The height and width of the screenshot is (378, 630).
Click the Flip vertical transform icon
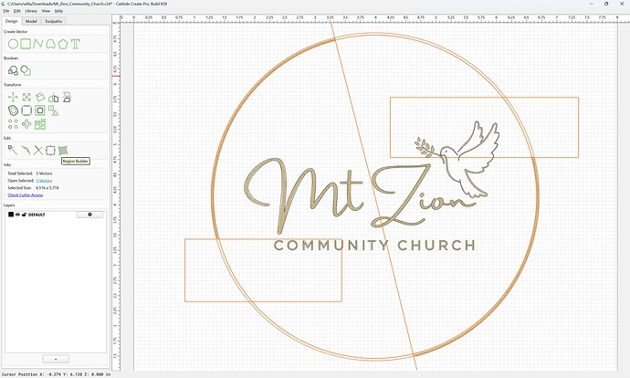click(67, 97)
